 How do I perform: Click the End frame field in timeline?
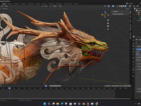127,86
